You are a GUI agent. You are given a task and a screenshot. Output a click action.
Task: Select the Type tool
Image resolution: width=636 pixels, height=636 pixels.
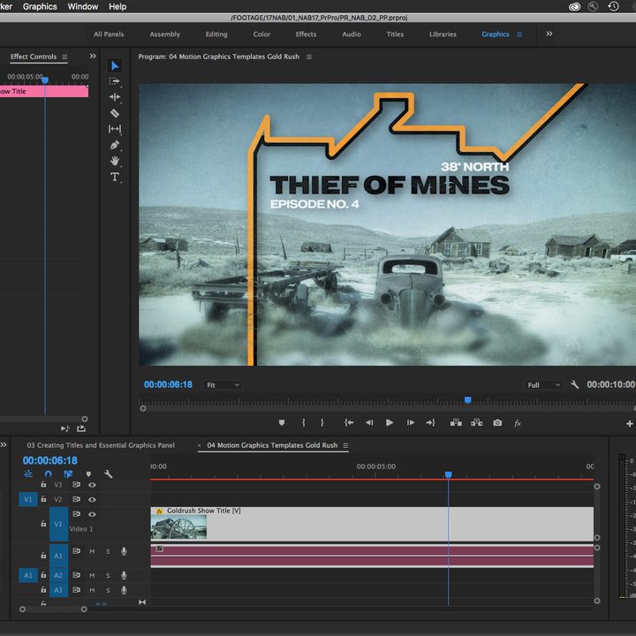point(115,177)
